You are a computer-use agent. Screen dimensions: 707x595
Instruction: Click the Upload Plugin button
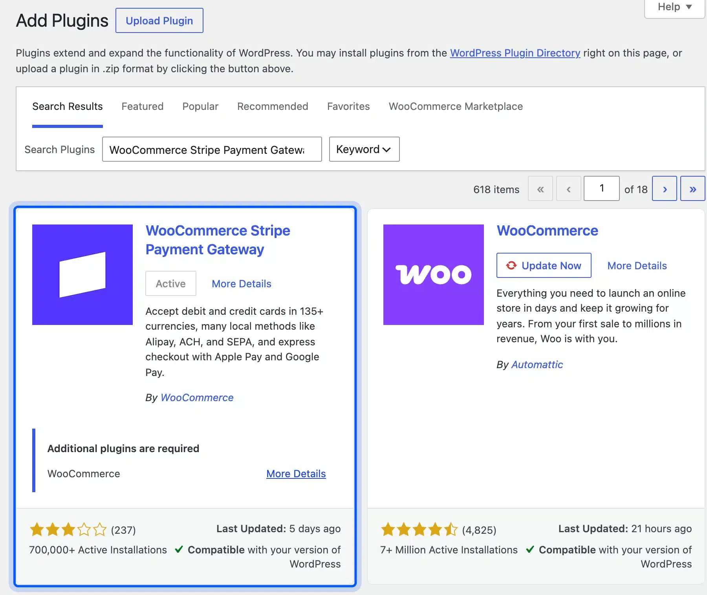pyautogui.click(x=159, y=20)
